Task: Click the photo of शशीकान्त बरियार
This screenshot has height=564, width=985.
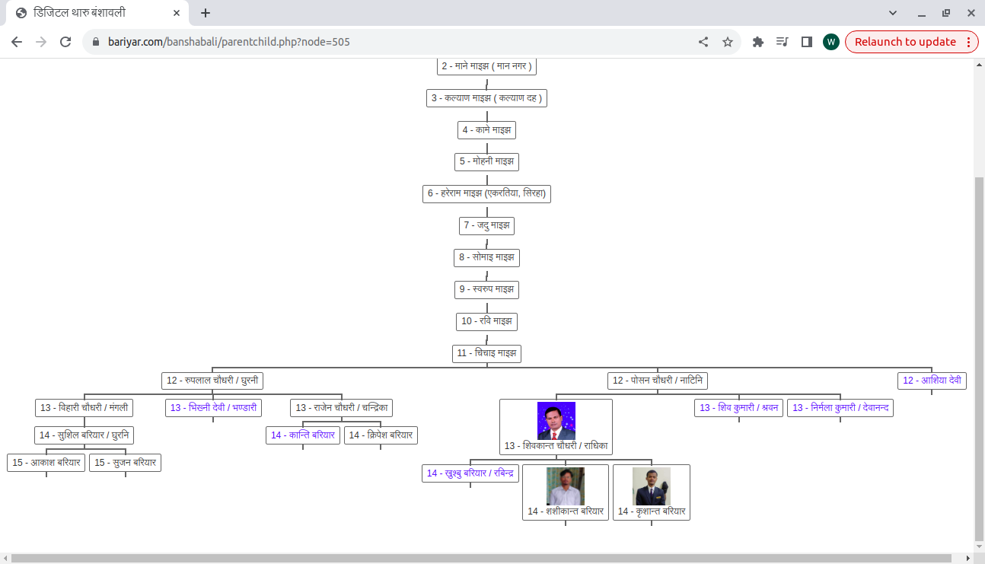Action: pos(566,486)
